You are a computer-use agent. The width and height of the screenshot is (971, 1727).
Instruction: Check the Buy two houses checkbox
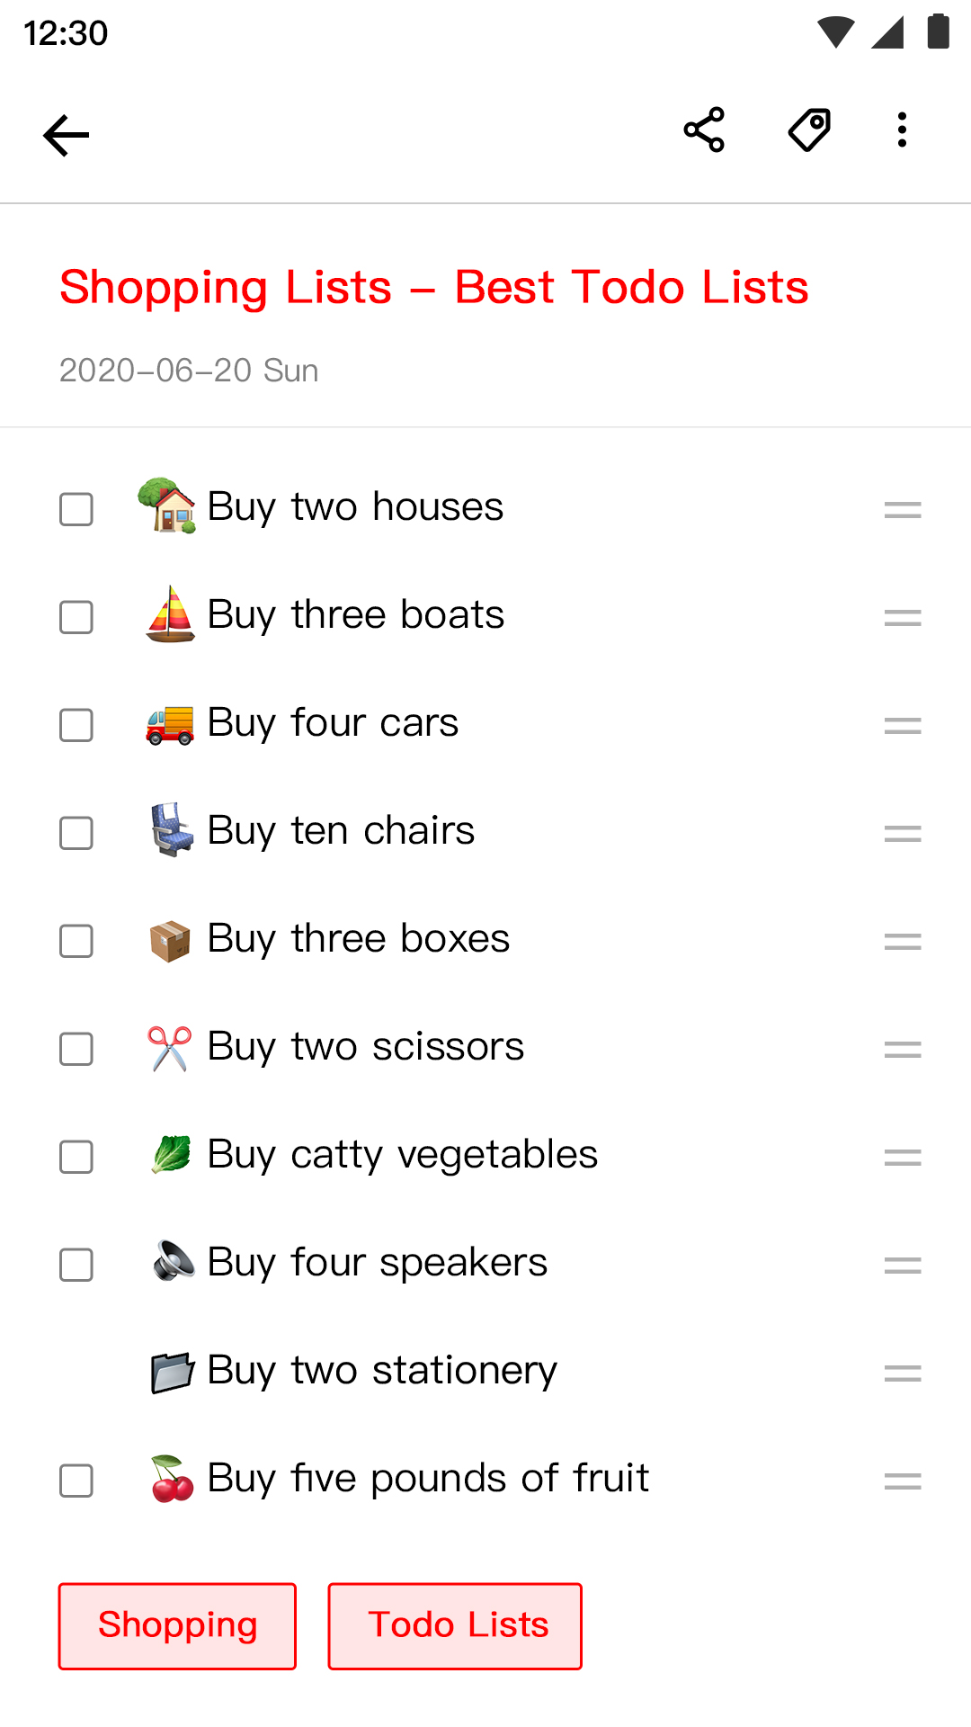[76, 510]
